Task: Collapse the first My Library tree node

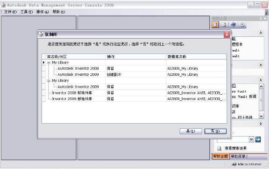Action: click(48, 63)
